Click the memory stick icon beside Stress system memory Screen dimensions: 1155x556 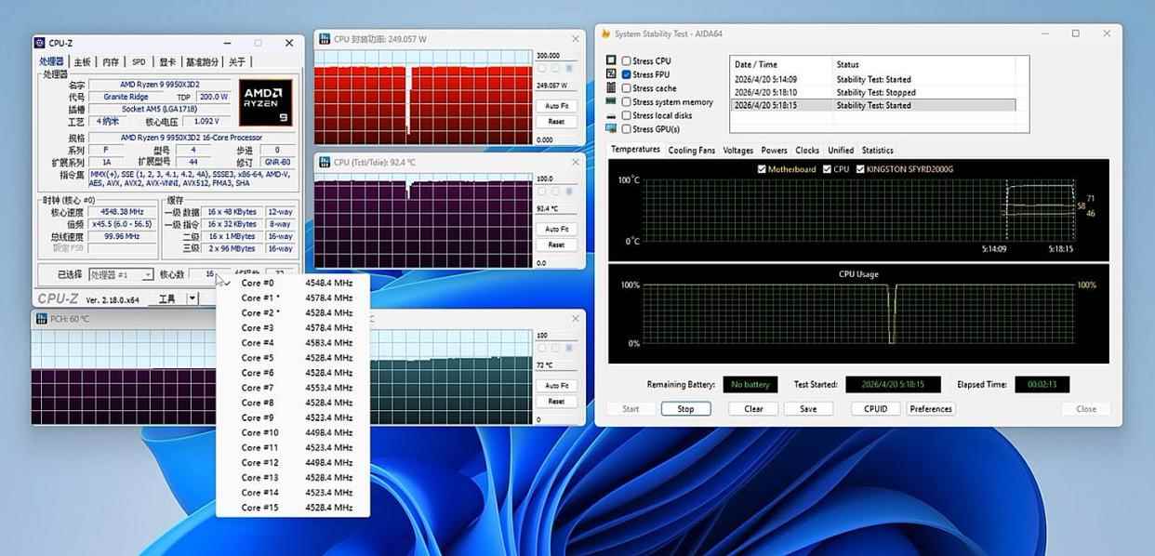(x=611, y=101)
